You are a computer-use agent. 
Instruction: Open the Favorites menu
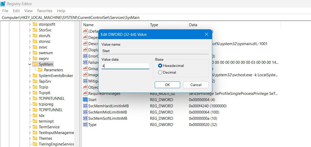coord(45,11)
